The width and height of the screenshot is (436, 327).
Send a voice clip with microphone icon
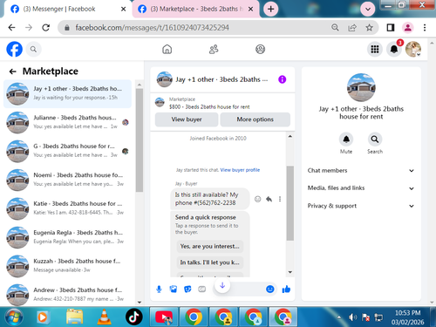pos(159,290)
